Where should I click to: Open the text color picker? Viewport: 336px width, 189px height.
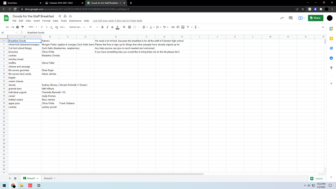coord(117,27)
